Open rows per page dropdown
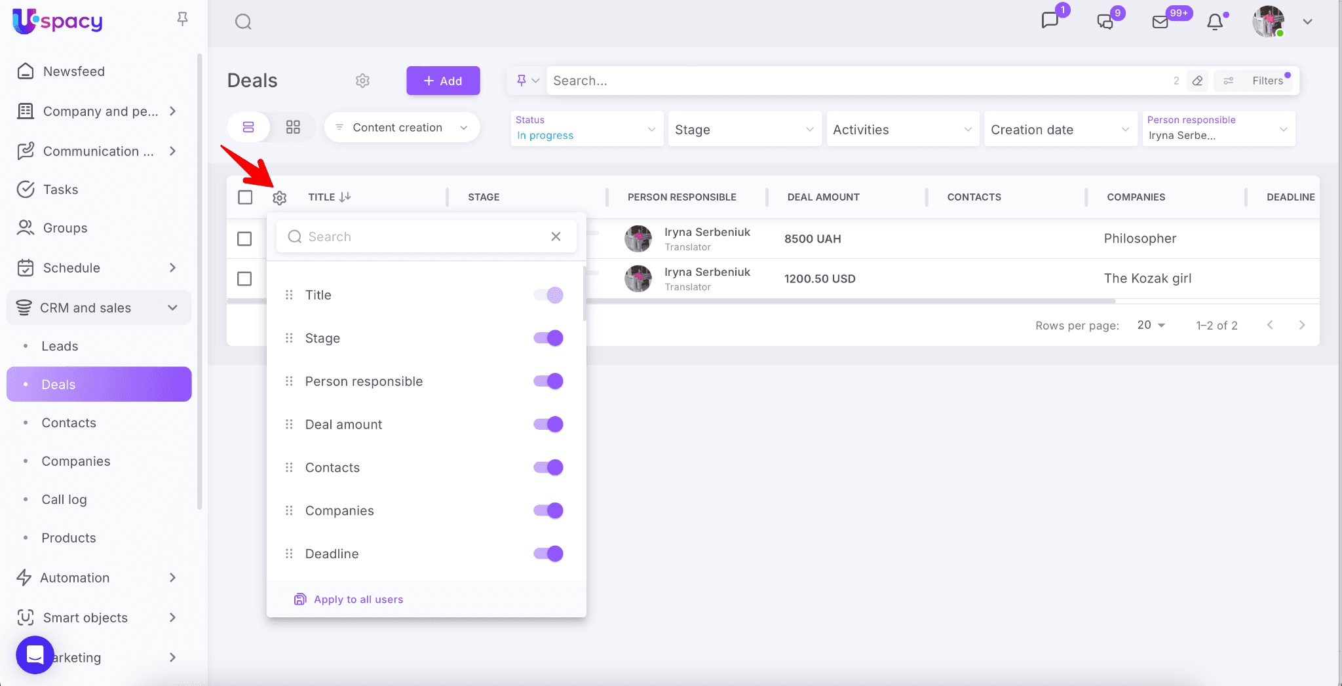 [x=1151, y=325]
